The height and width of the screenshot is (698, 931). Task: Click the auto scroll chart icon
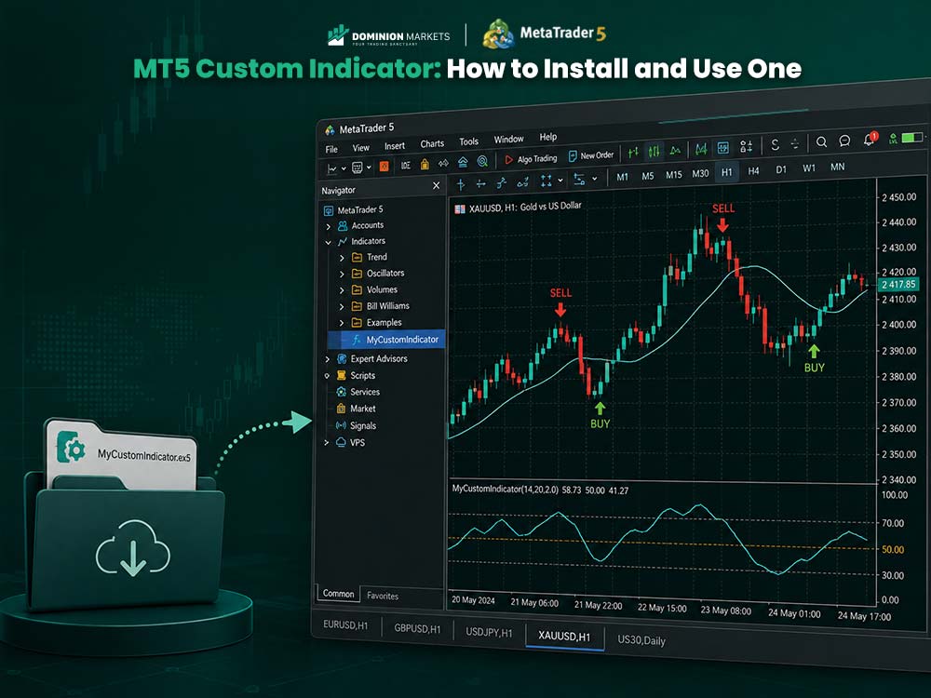click(701, 148)
